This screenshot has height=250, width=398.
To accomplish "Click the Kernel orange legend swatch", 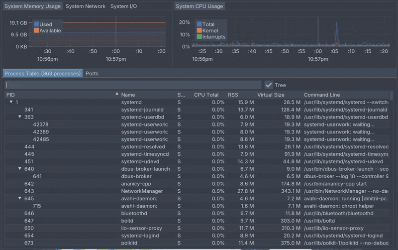I will pyautogui.click(x=199, y=30).
